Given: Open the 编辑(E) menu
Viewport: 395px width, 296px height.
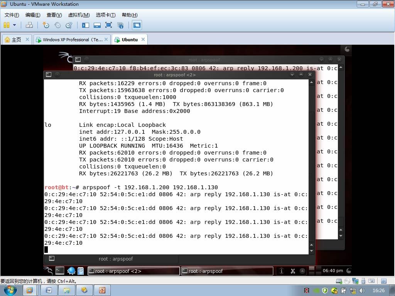Looking at the screenshot, I should click(33, 15).
